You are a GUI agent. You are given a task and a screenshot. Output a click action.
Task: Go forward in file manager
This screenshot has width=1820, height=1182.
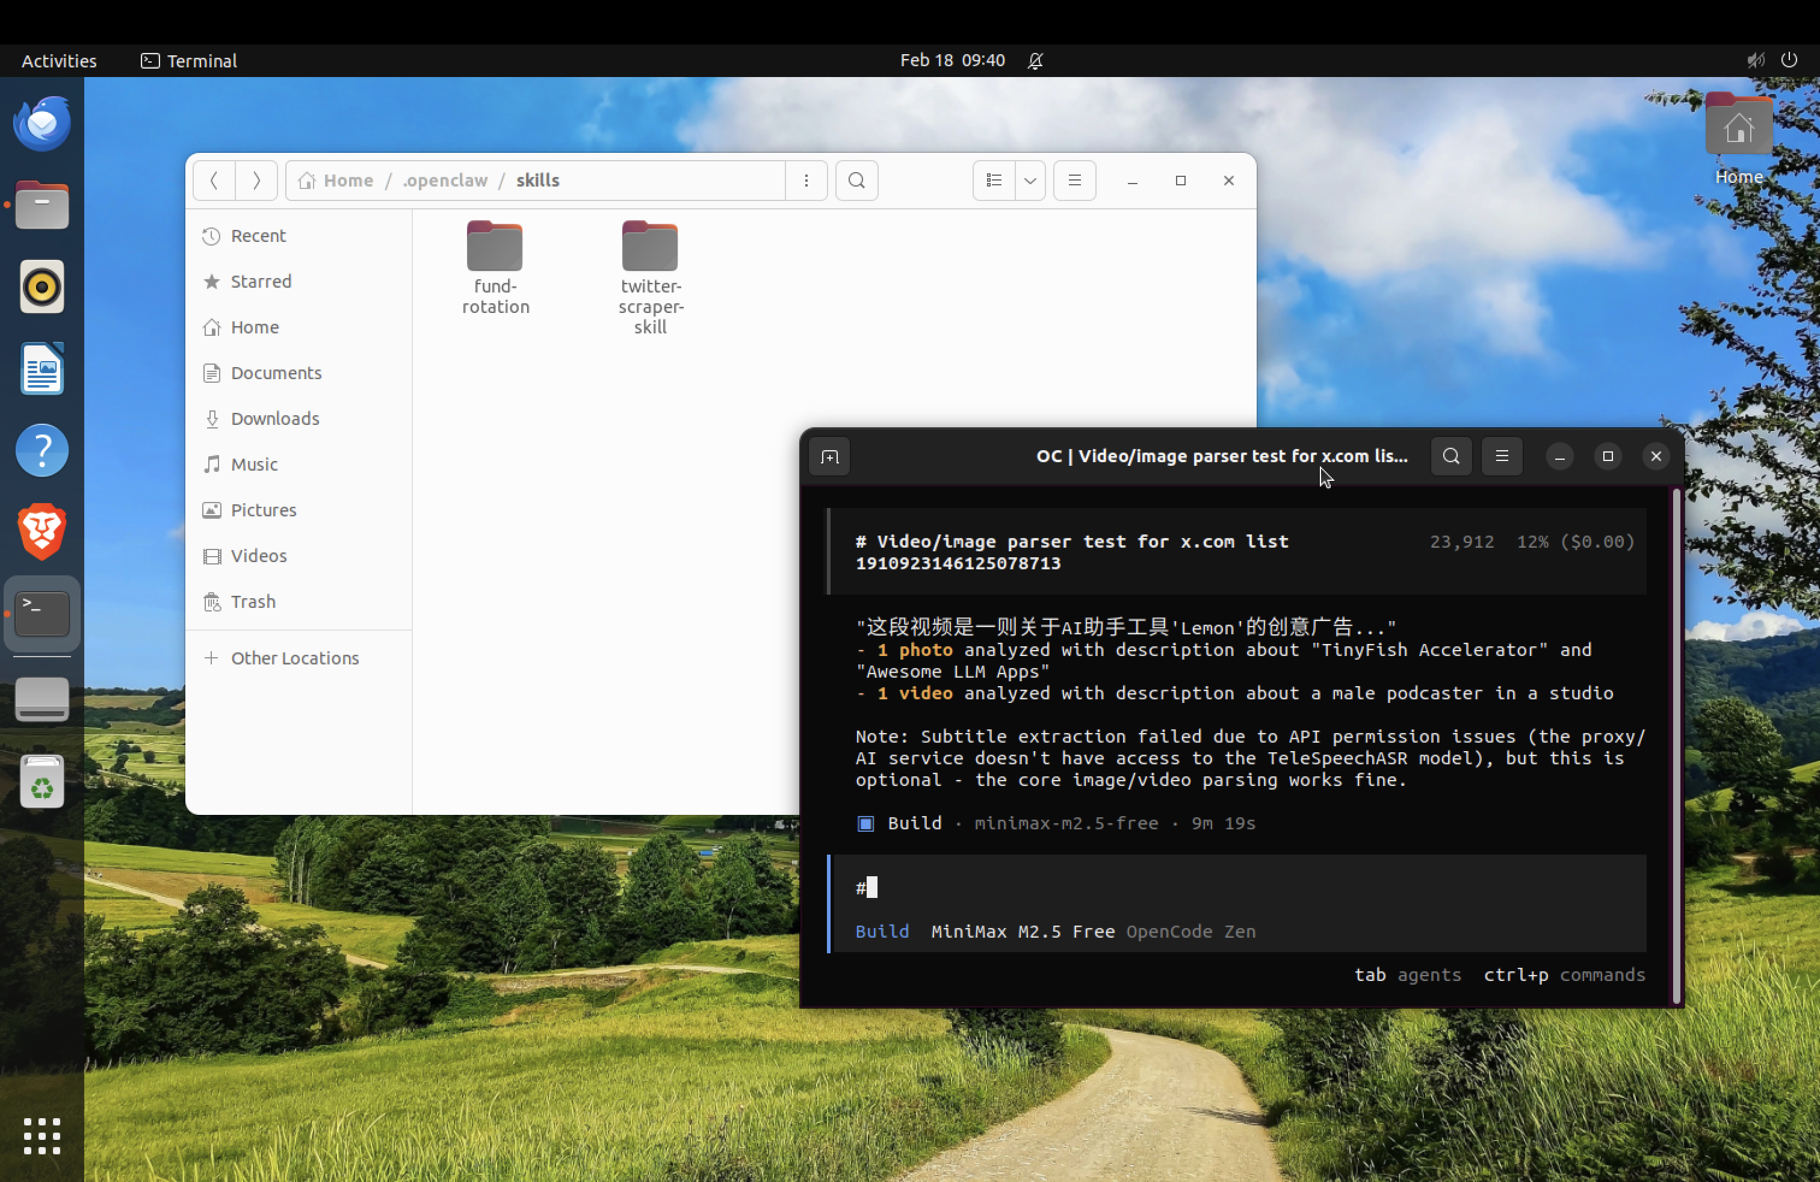[256, 181]
